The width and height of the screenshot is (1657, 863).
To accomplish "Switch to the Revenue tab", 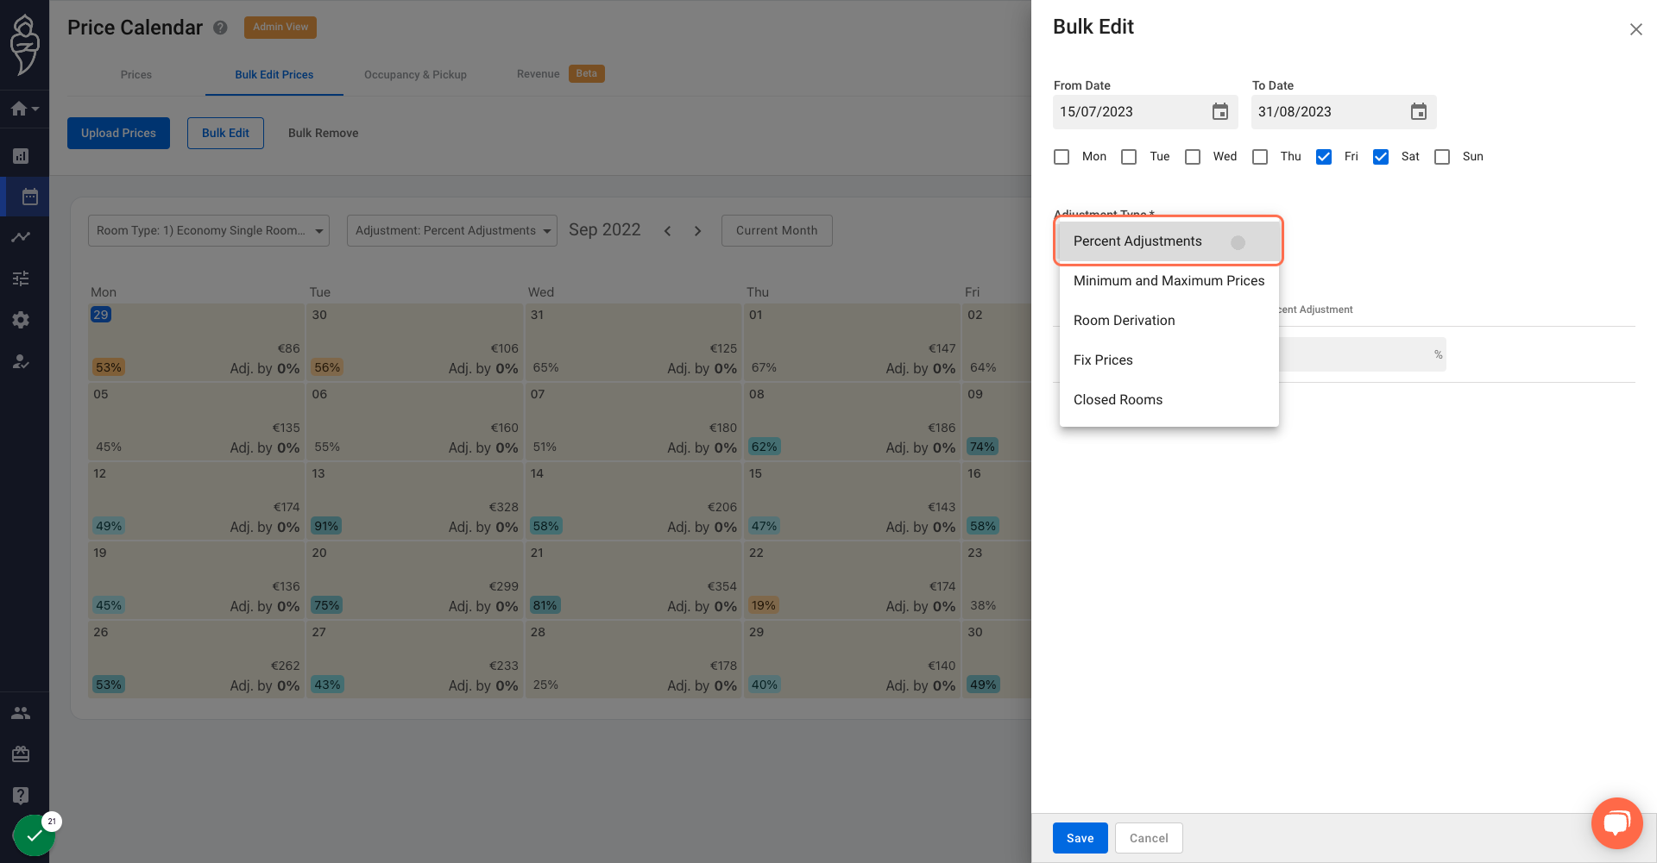I will pyautogui.click(x=539, y=74).
